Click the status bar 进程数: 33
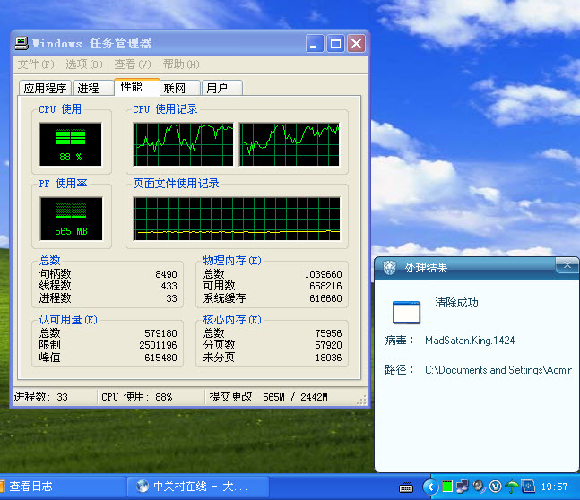 coord(41,397)
